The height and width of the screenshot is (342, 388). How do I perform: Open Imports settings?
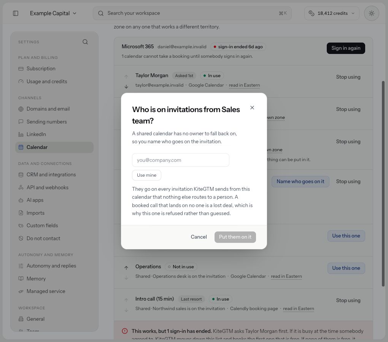click(54, 213)
